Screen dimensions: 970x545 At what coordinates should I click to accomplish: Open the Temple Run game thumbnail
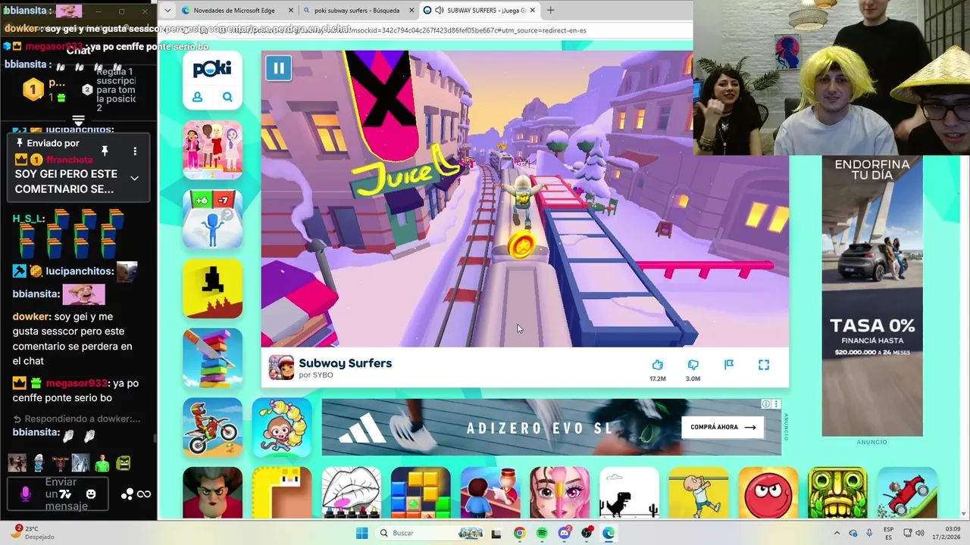(837, 493)
